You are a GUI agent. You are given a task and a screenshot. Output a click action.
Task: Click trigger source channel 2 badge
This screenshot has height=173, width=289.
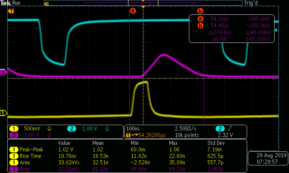[220, 129]
